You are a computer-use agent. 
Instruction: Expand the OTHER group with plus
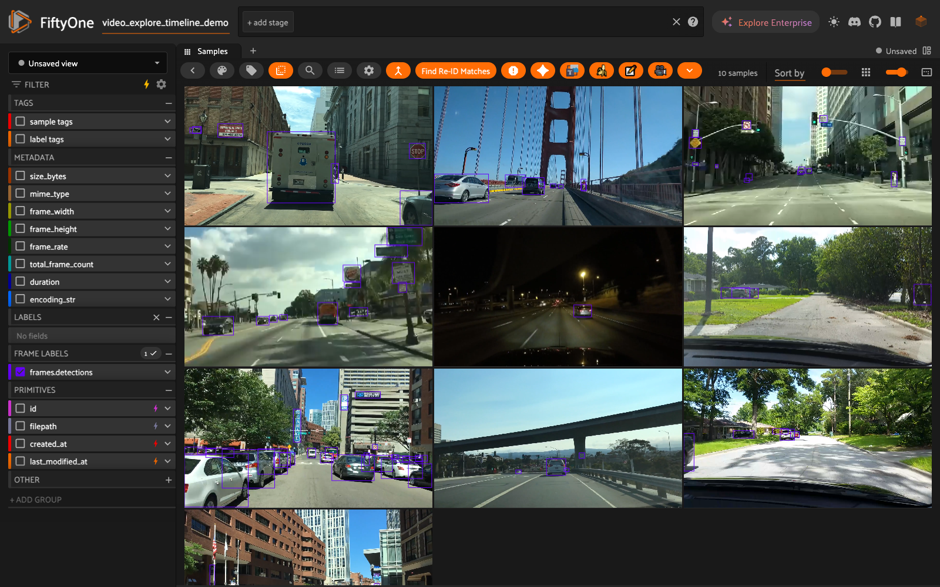pyautogui.click(x=169, y=480)
